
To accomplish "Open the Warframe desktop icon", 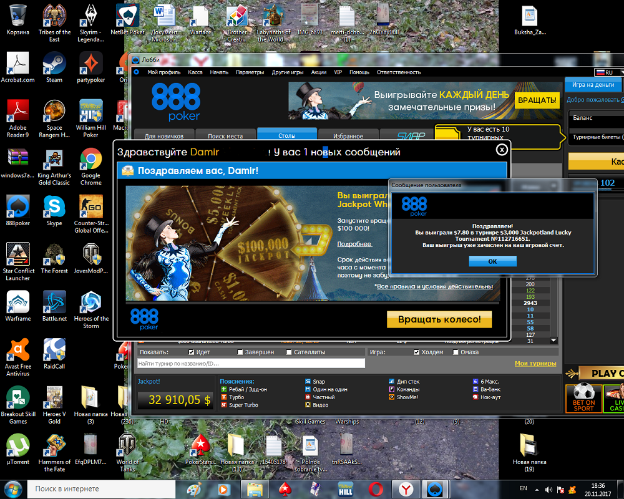I will coord(18,306).
